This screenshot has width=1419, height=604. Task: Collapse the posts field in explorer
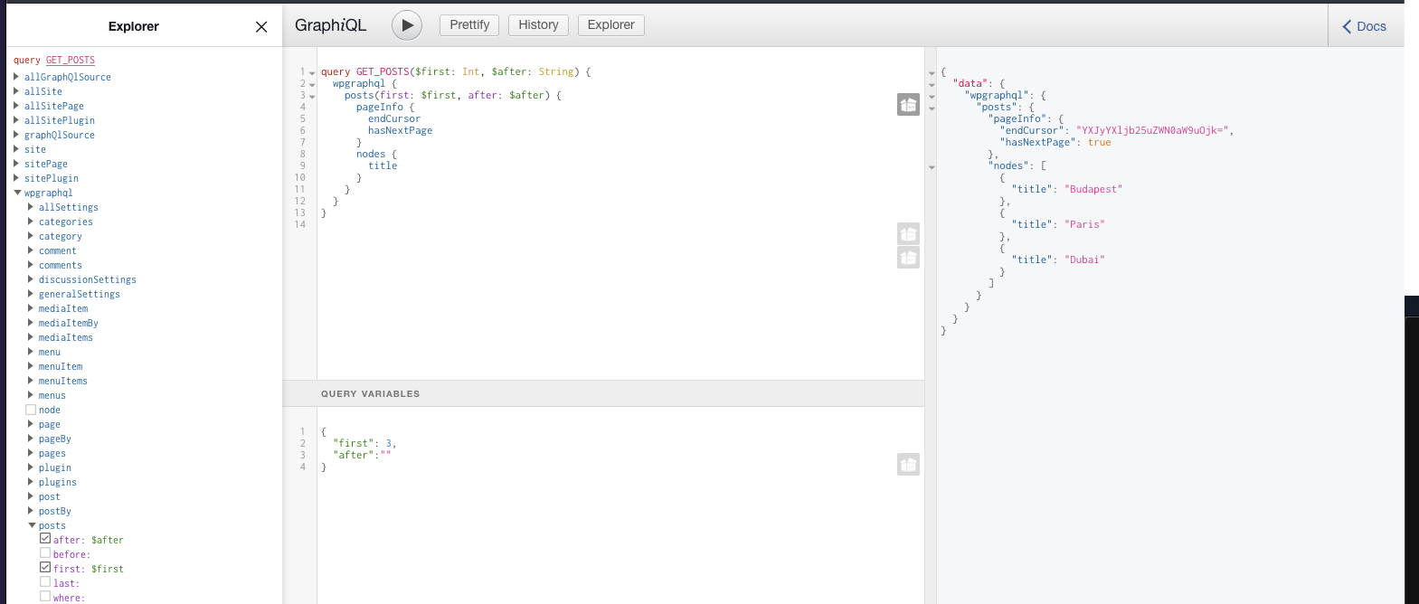click(x=32, y=525)
